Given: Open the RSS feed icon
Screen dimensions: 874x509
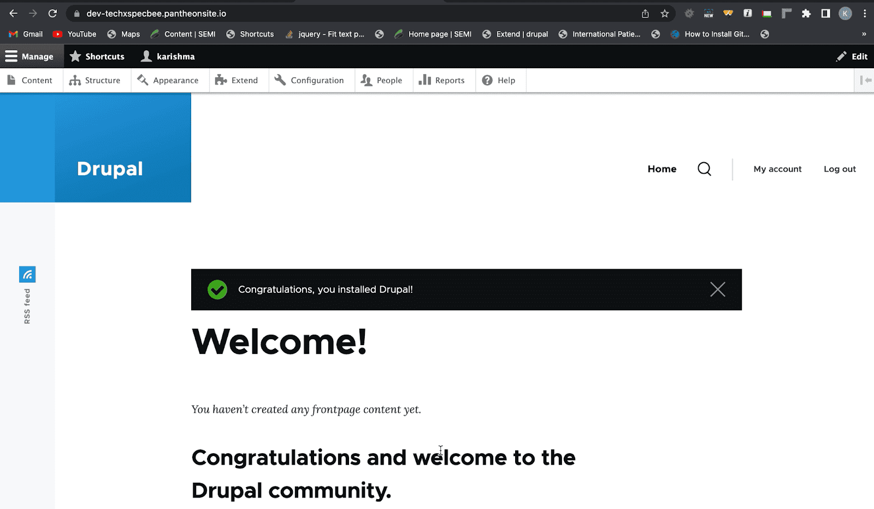Looking at the screenshot, I should 27,274.
